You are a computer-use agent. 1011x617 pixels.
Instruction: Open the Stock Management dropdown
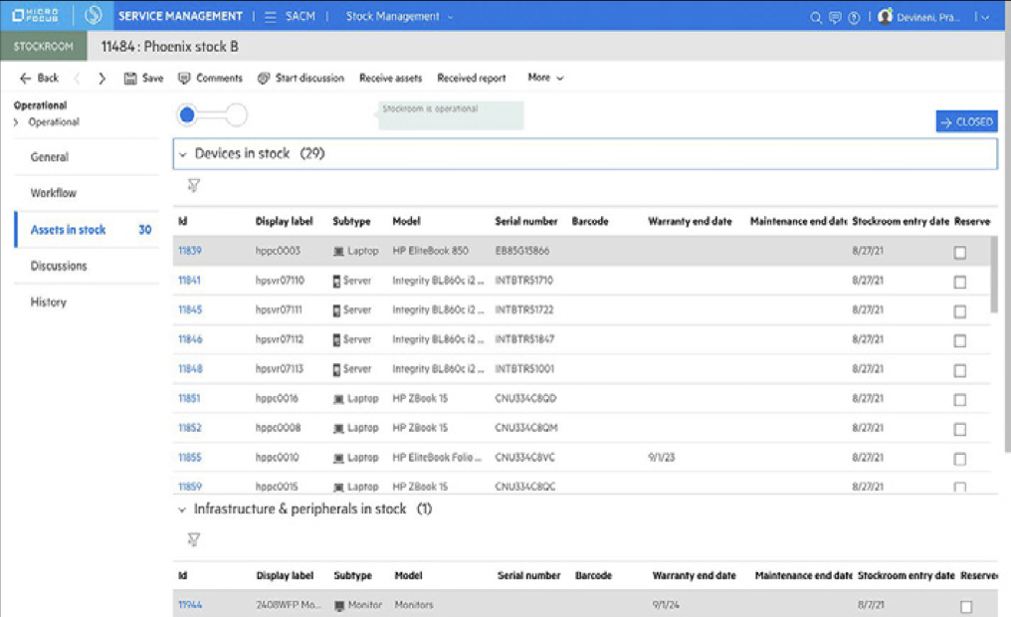pyautogui.click(x=398, y=16)
